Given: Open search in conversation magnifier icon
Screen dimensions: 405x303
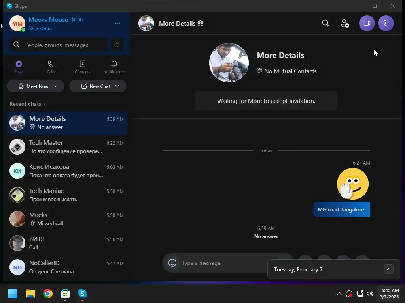Looking at the screenshot, I should tap(326, 23).
